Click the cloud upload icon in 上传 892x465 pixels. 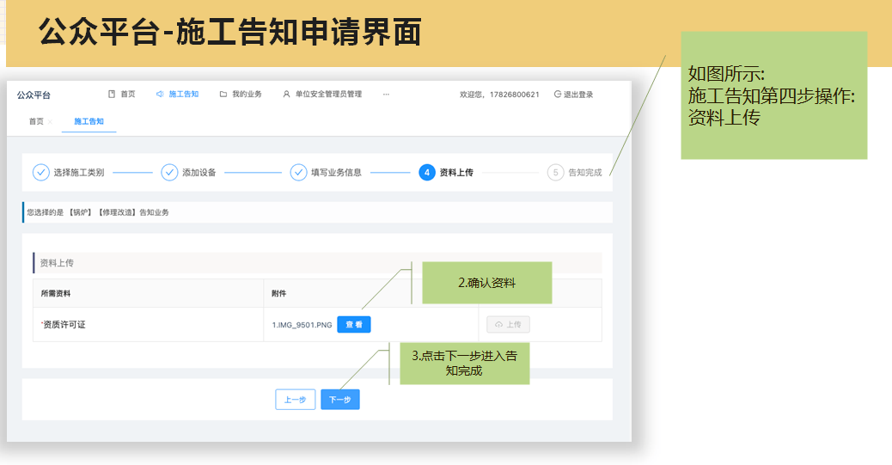(x=499, y=324)
